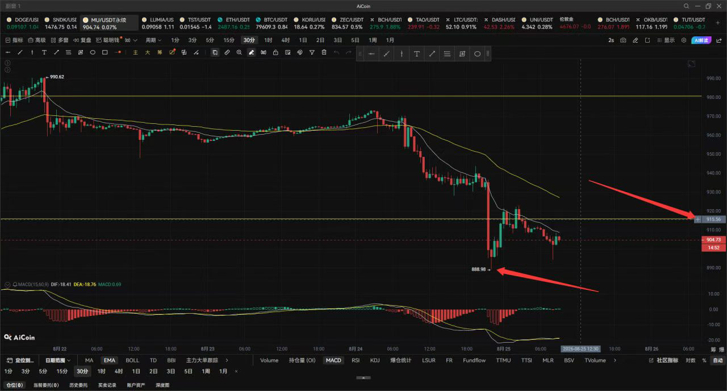The height and width of the screenshot is (391, 727).
Task: Click the highlighted eraser brush tool
Action: (251, 52)
